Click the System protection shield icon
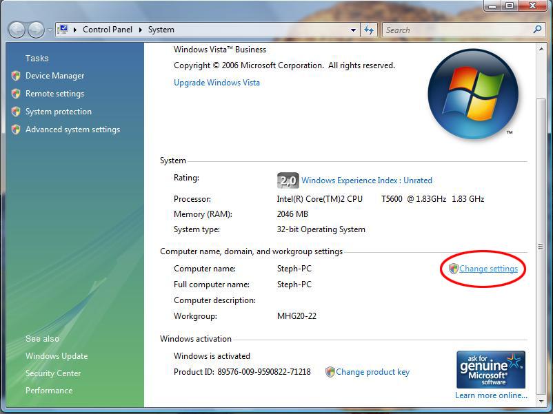 [16, 112]
